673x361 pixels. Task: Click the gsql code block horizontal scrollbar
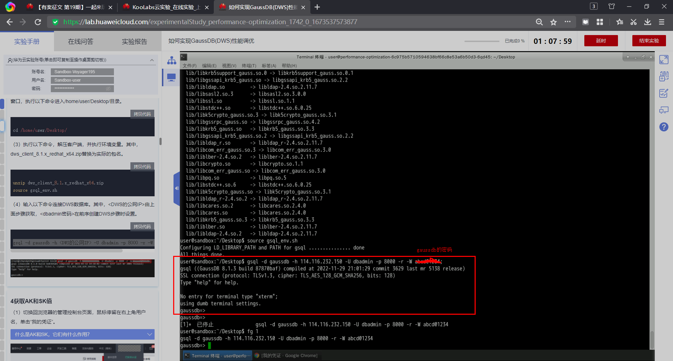[67, 251]
